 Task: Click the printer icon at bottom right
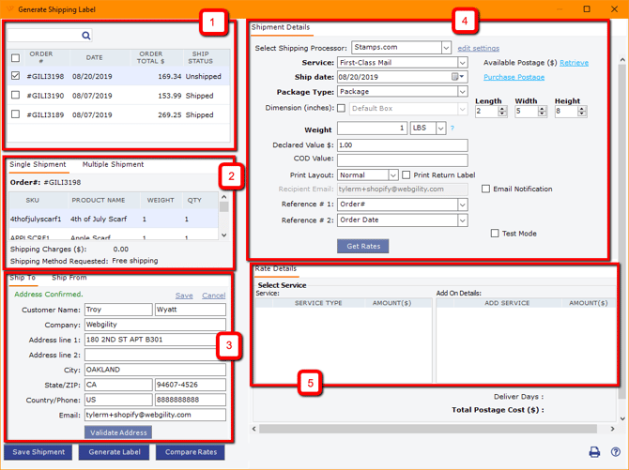point(594,452)
